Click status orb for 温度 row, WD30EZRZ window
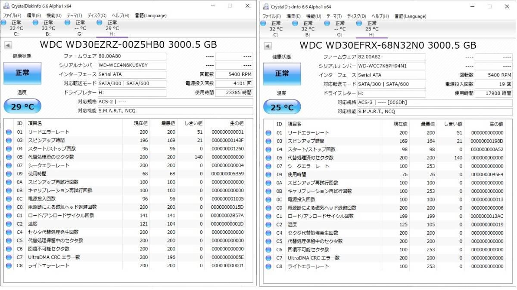This screenshot has width=517, height=290. click(x=9, y=224)
